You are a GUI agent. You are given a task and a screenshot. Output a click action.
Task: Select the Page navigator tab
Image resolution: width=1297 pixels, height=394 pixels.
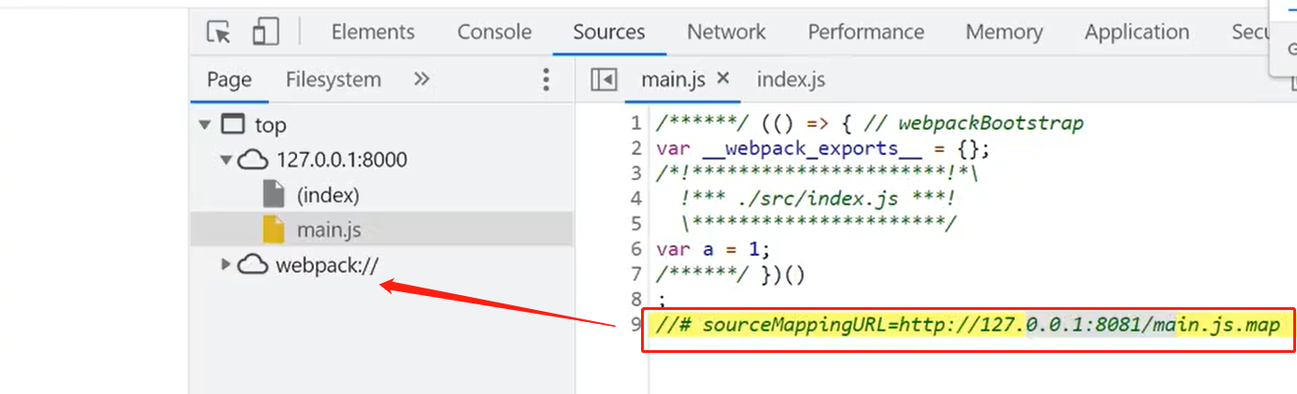[x=229, y=80]
